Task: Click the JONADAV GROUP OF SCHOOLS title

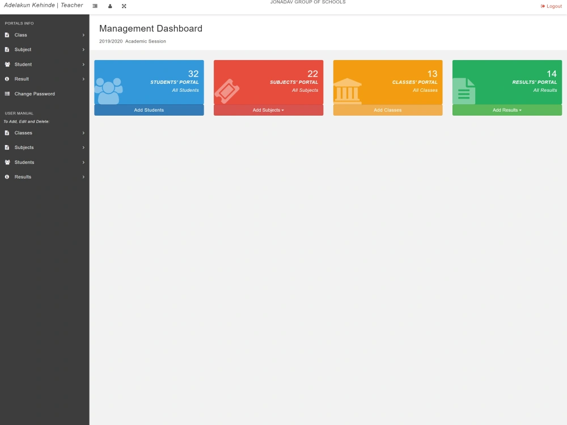Action: (308, 2)
